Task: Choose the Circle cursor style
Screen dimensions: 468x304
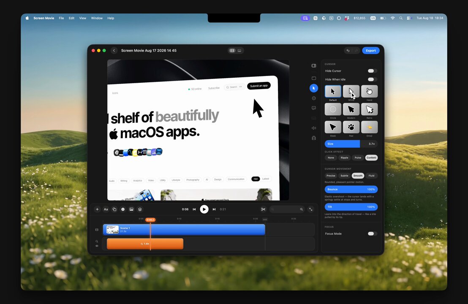Action: 333,109
